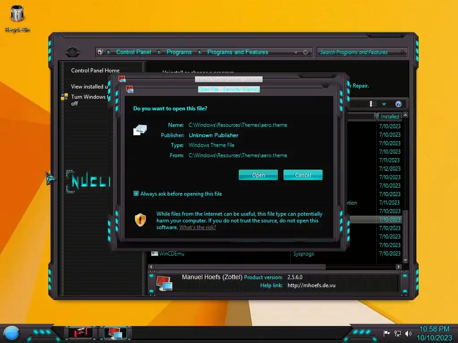
Task: Sort by the Installed On column header
Action: (x=390, y=117)
